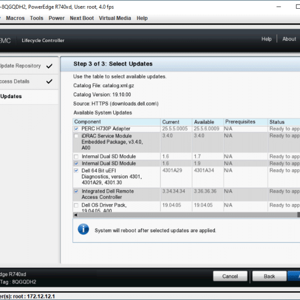Click the "3.34.34.34" current version cell
Viewport: 300px width, 300px height.
(173, 191)
